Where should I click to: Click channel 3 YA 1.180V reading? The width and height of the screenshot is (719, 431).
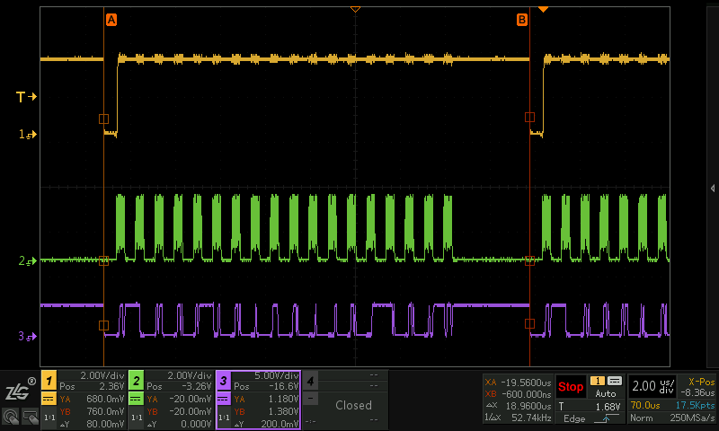pos(266,399)
